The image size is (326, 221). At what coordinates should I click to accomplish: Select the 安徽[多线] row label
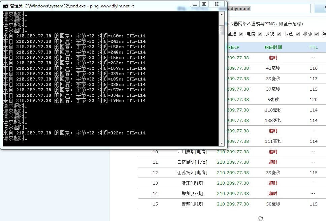click(192, 204)
